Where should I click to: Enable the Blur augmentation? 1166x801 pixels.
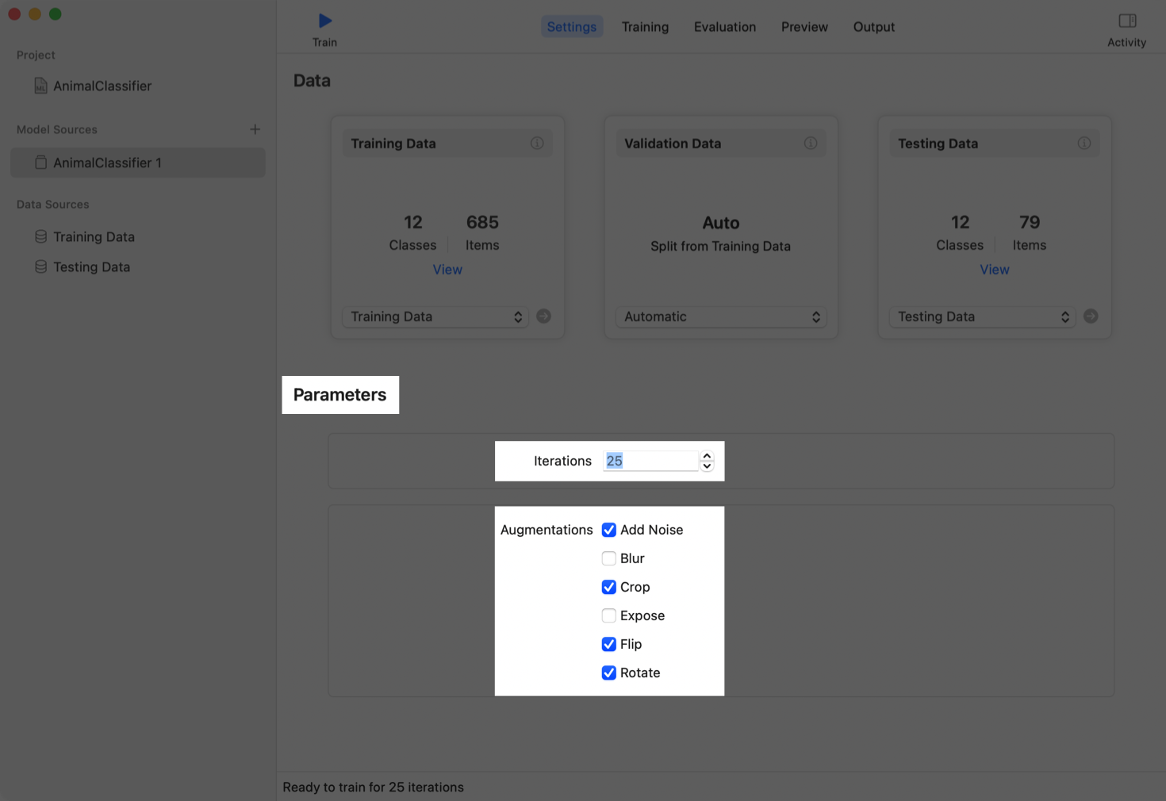[x=609, y=558]
